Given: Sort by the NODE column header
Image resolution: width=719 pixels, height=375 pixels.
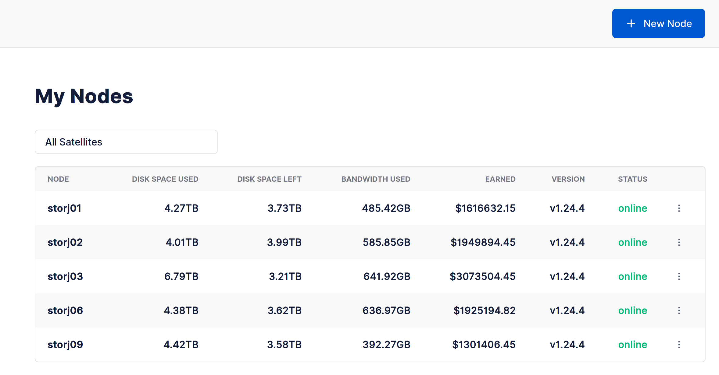Looking at the screenshot, I should (x=58, y=179).
